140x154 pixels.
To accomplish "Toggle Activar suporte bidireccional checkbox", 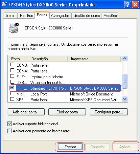I will click(x=9, y=124).
